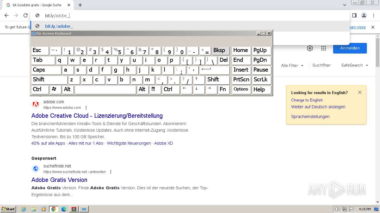Click in the Chrome address bar field
Viewport: 380px width, 213px height.
click(x=190, y=15)
